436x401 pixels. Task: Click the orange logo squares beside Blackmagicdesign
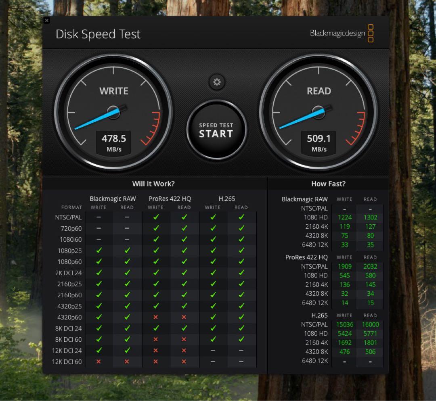(x=370, y=34)
